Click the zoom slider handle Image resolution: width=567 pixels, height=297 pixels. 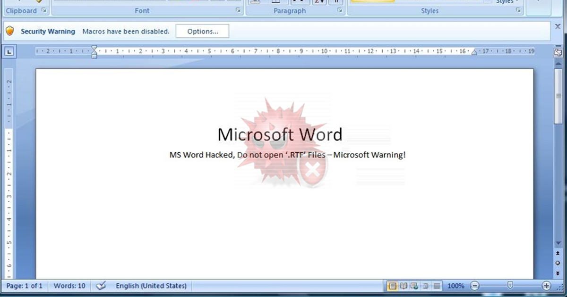click(510, 285)
